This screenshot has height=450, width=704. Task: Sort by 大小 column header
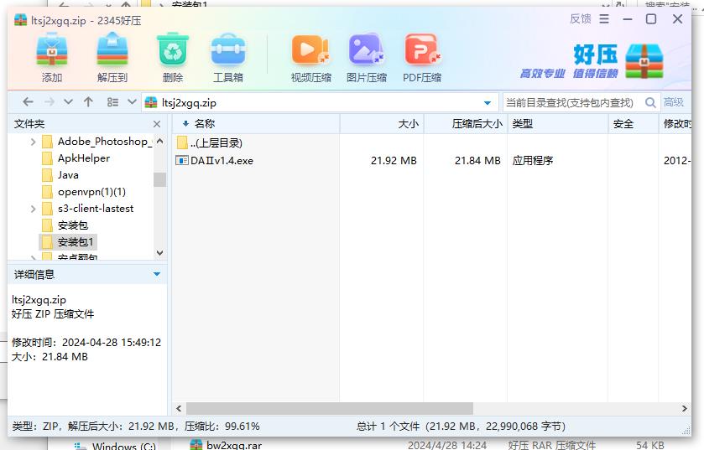[382, 124]
